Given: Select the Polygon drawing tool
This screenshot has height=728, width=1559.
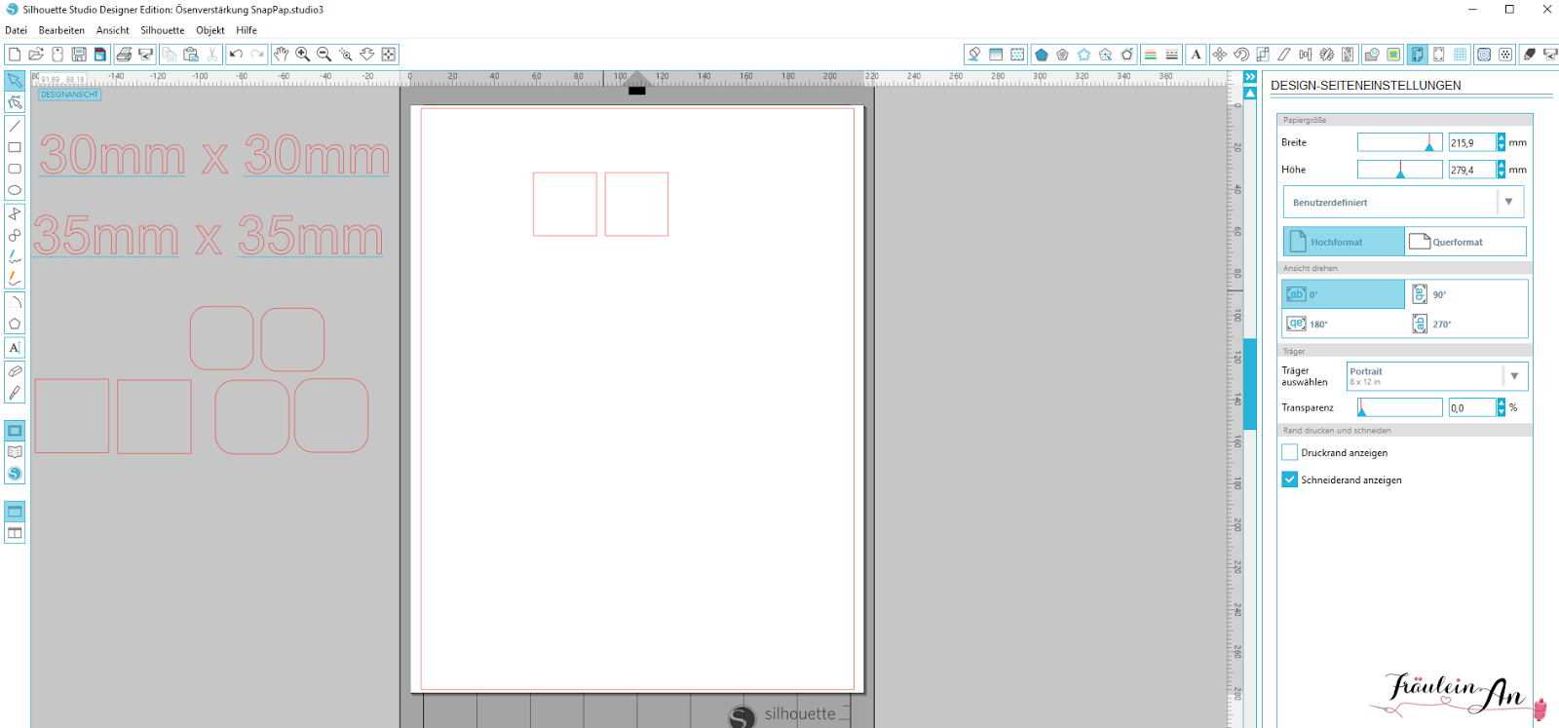Looking at the screenshot, I should click(x=15, y=324).
